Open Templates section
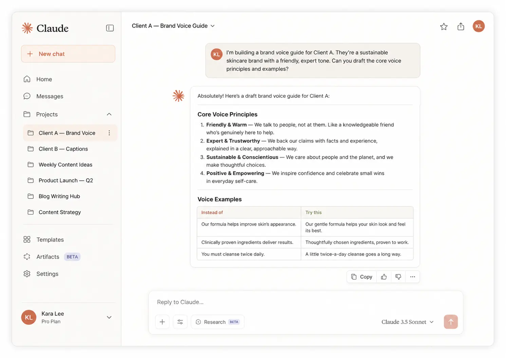 (50, 240)
